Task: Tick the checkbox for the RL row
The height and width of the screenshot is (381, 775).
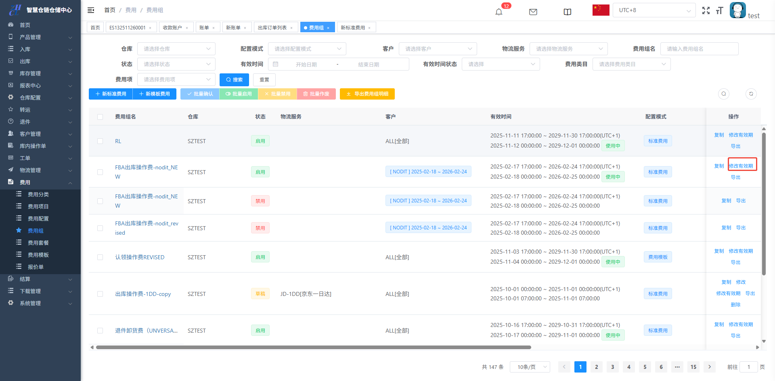Action: (100, 141)
